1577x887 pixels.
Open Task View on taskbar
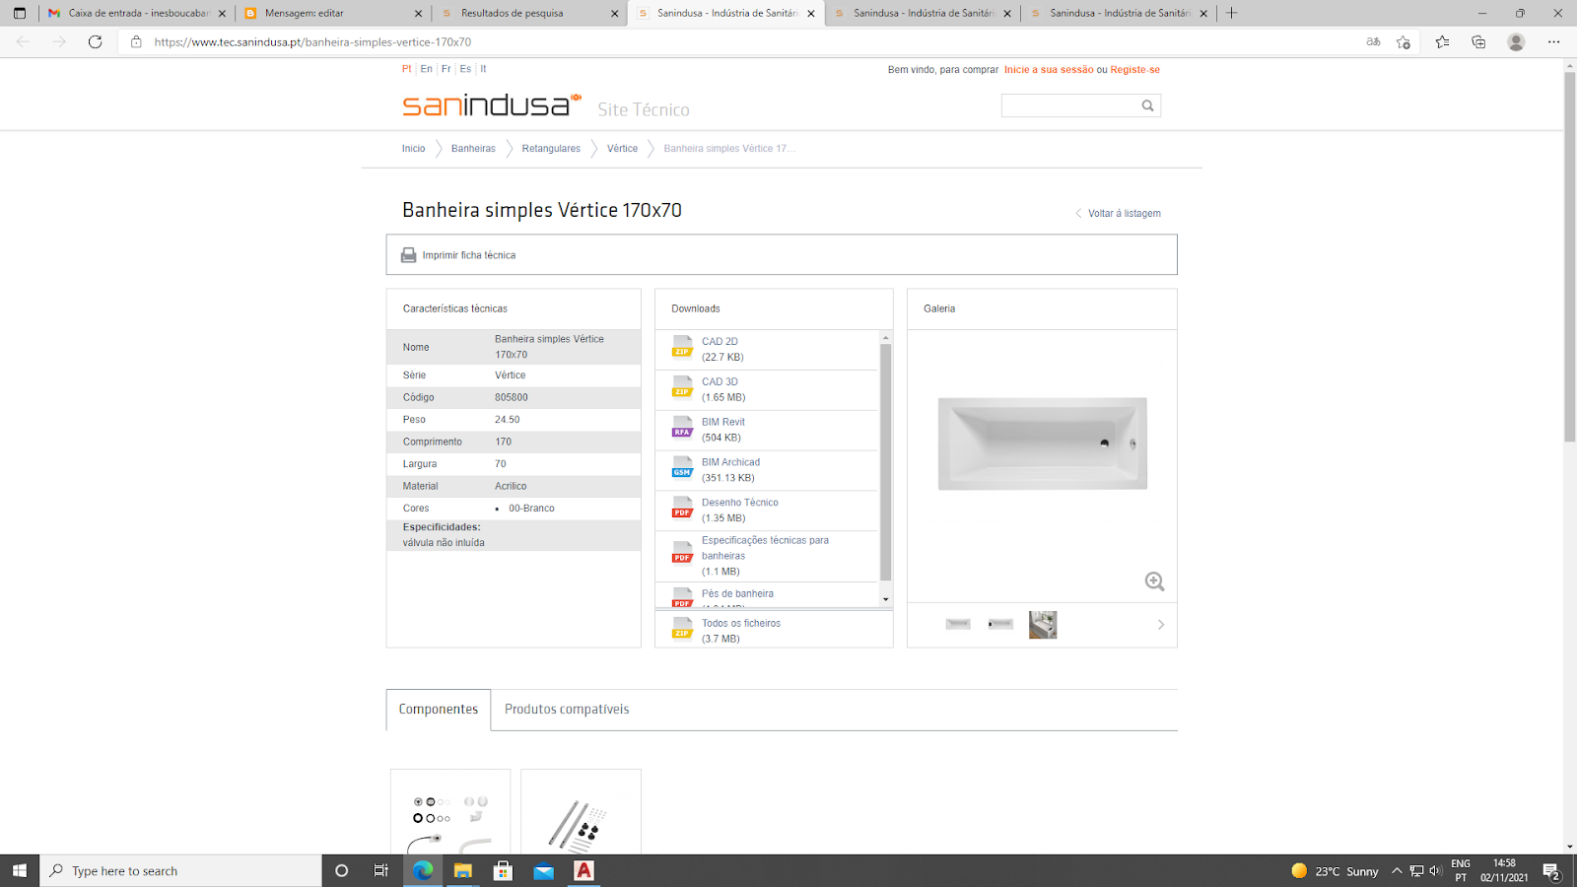[x=381, y=870]
